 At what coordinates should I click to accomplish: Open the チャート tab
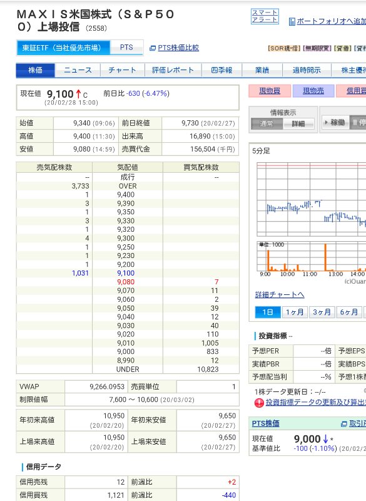tap(122, 70)
